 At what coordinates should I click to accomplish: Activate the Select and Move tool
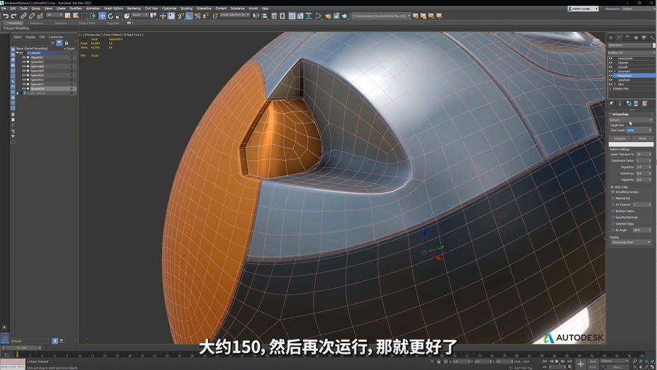[102, 16]
